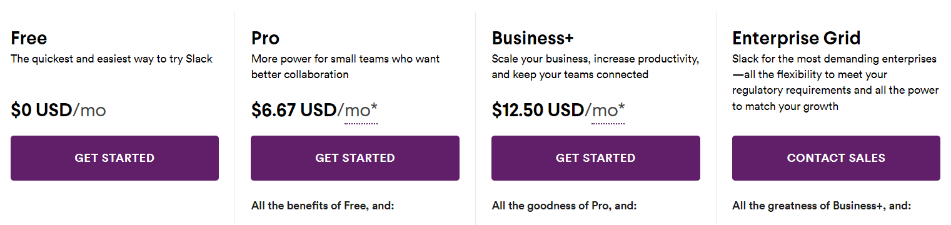The height and width of the screenshot is (225, 951).
Task: Click 'All the greatness of Business+, and:' text
Action: coord(822,205)
